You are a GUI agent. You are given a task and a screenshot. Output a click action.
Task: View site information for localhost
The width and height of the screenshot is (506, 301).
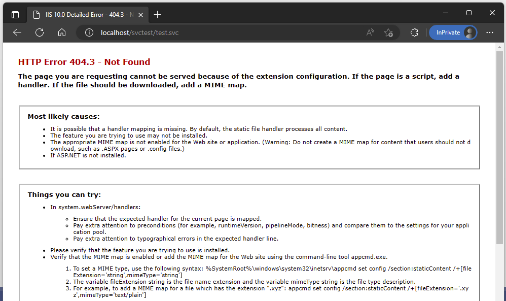[x=89, y=32]
